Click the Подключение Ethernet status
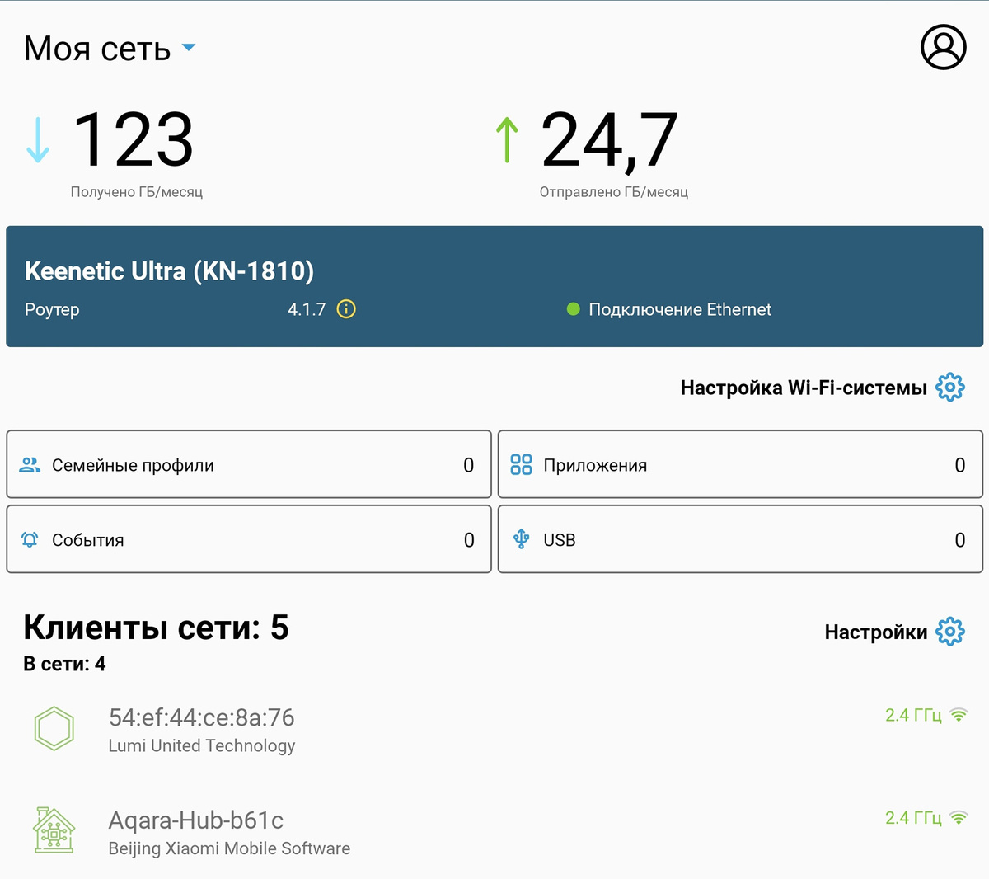This screenshot has height=879, width=989. (x=680, y=310)
